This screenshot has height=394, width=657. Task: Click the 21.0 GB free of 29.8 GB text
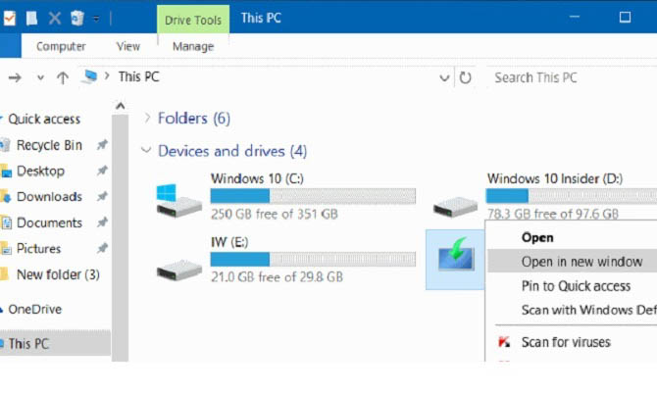tap(277, 277)
